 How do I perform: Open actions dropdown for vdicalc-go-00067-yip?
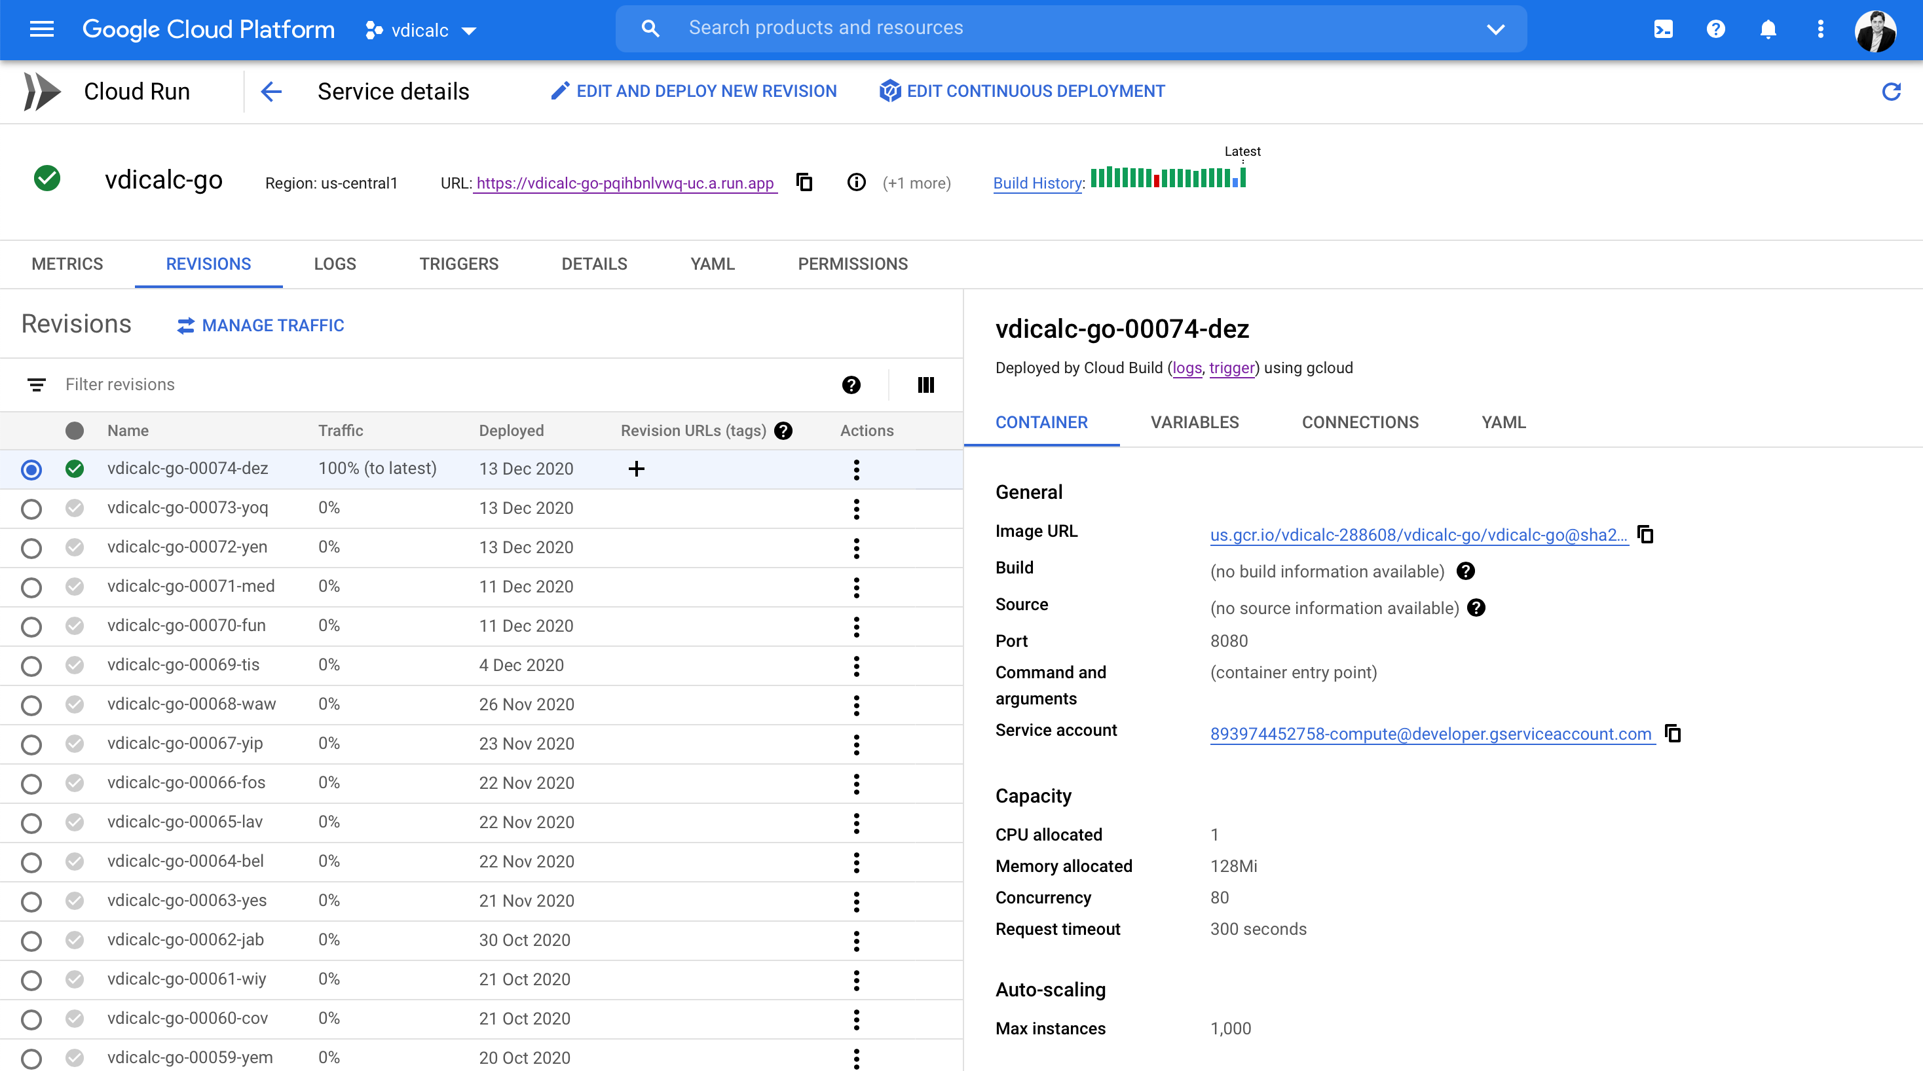pos(856,745)
